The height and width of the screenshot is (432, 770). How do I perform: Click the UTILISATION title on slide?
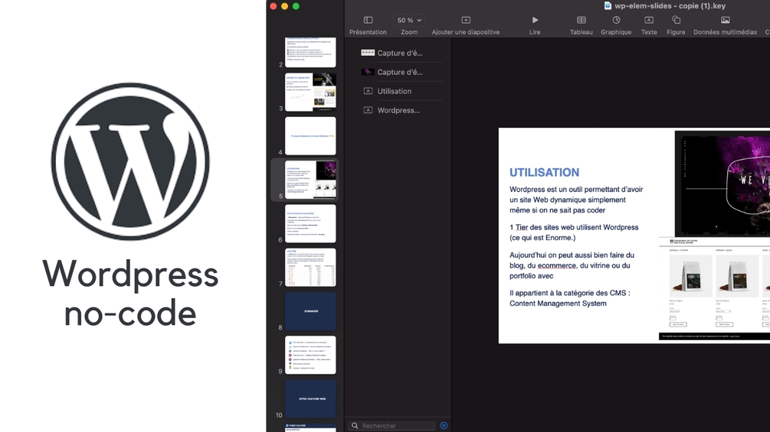(544, 172)
